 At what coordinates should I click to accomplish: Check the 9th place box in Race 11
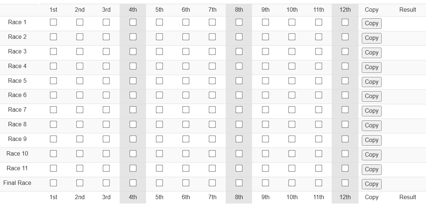pyautogui.click(x=265, y=168)
